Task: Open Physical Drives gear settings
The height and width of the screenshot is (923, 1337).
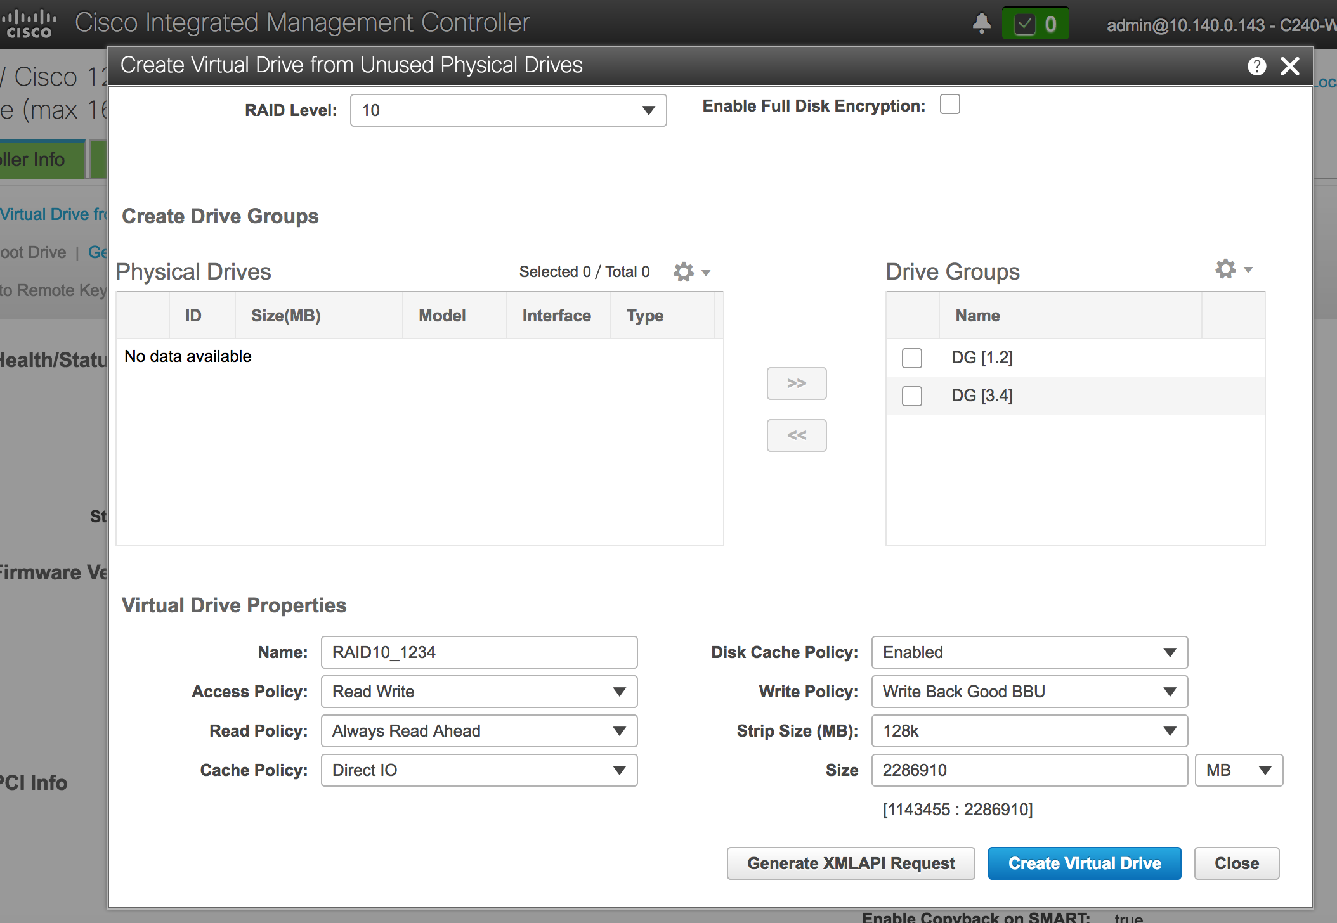Action: click(x=683, y=272)
